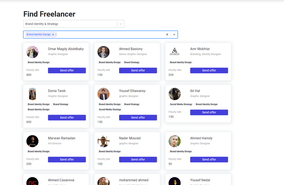Open Donia Tarek's profile picture
Screen dimensions: 284x185
tap(32, 94)
